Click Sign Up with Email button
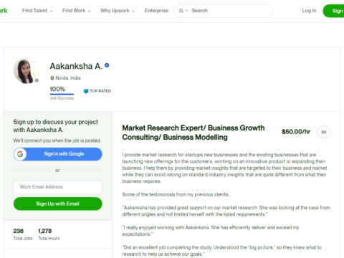Screen dimensions: 344x258 point(58,204)
